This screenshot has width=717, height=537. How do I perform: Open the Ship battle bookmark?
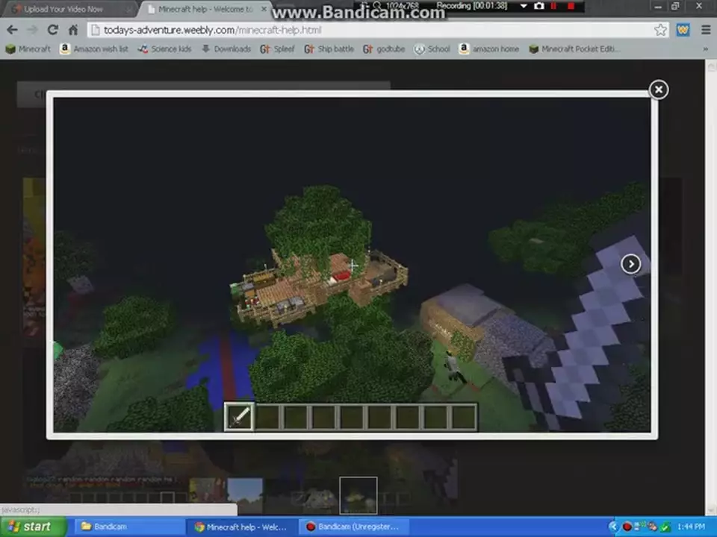click(329, 49)
